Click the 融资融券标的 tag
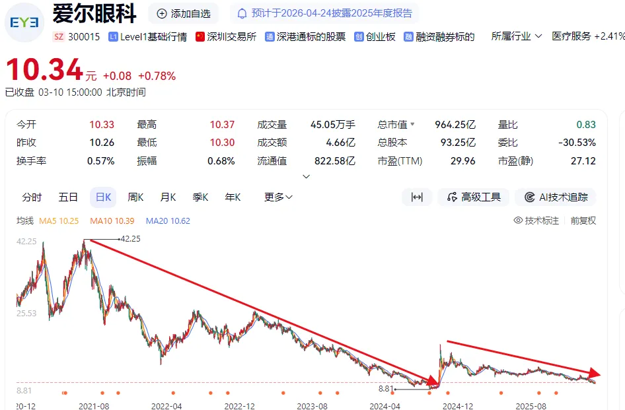 tap(439, 37)
